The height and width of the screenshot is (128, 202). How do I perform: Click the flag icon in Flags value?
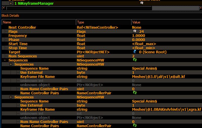click(135, 31)
